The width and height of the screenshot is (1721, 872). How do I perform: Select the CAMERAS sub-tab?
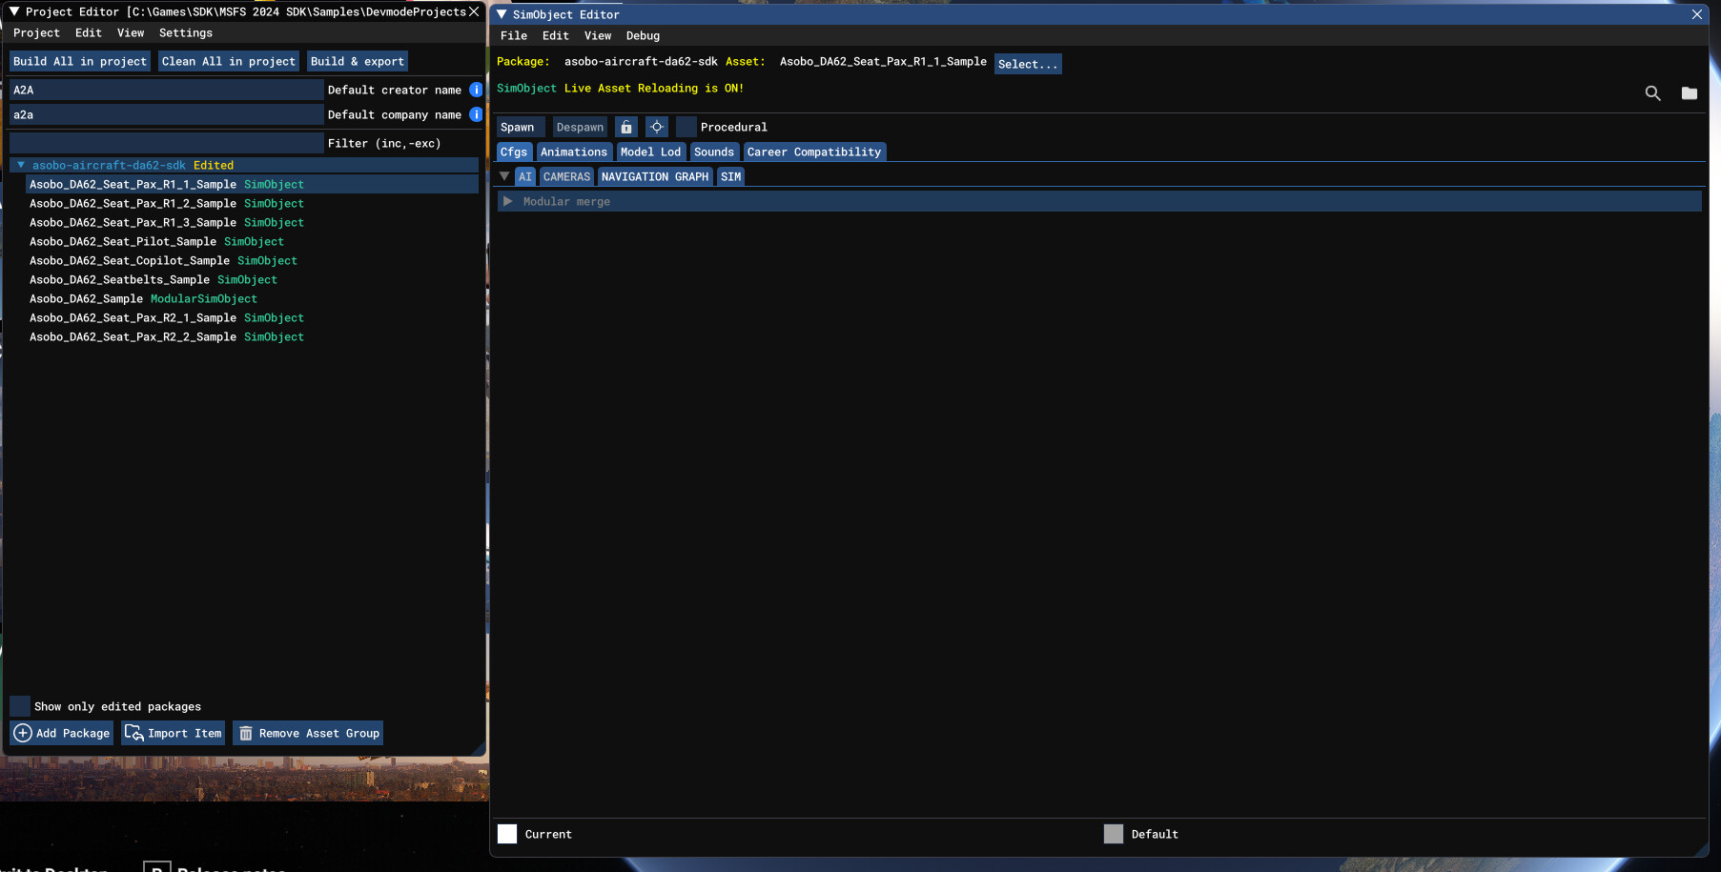pos(566,176)
